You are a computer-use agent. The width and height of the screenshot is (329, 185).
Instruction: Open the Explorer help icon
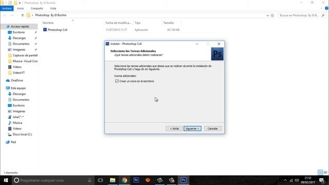click(326, 8)
